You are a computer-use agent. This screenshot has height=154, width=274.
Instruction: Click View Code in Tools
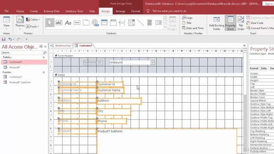coord(255,23)
